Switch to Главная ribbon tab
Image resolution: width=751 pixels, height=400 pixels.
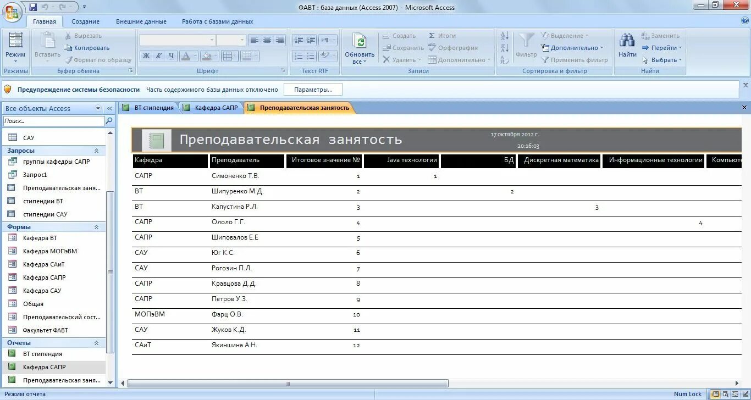[44, 21]
